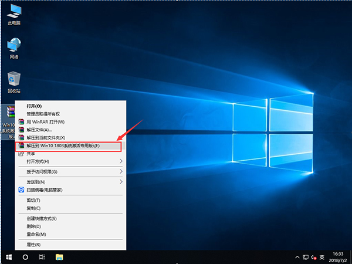Open the Windows Start button
The height and width of the screenshot is (264, 352).
pos(9,258)
